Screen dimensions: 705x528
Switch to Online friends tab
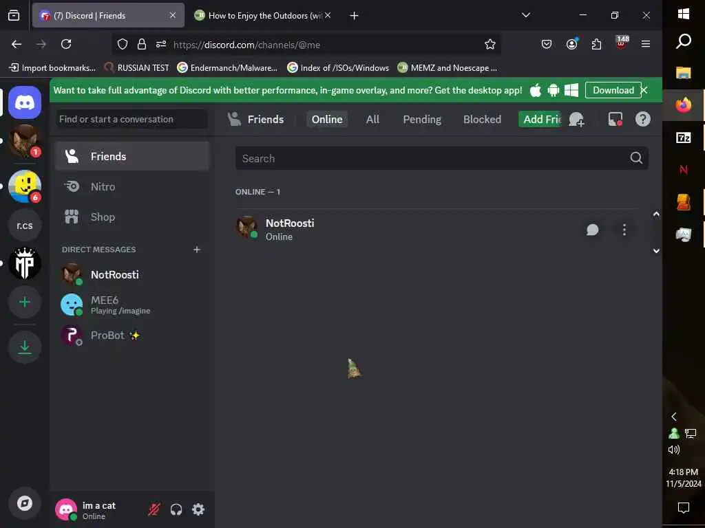327,120
